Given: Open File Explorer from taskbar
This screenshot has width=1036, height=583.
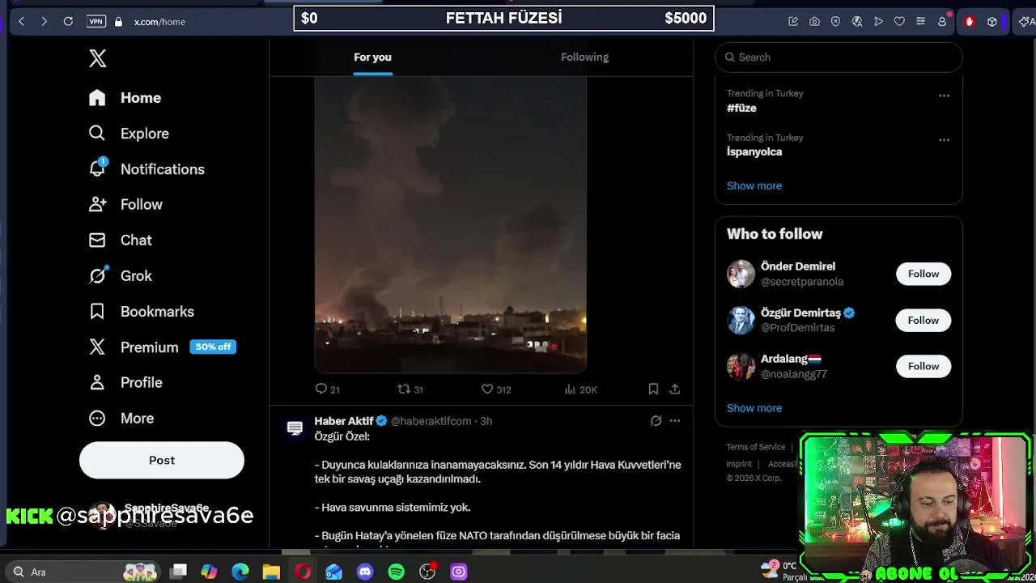Looking at the screenshot, I should (x=271, y=572).
